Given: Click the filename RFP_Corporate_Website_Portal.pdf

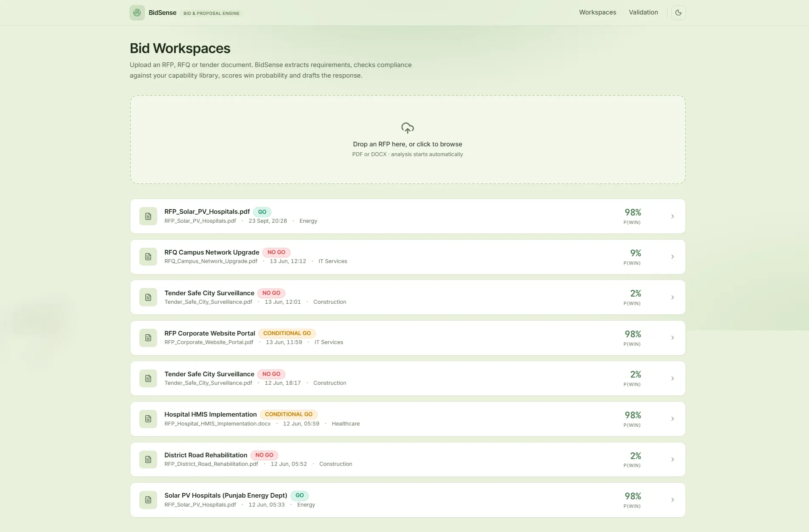Looking at the screenshot, I should 209,342.
